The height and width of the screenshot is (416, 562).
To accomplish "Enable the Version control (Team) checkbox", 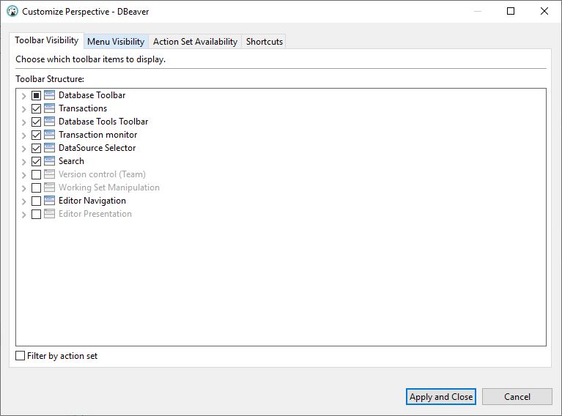I will pos(36,174).
